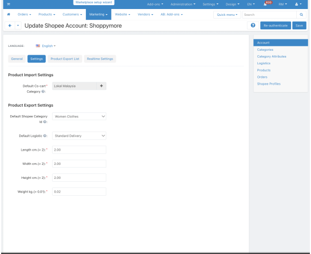Viewport: 311px width, 254px height.
Task: Click the search magnifier icon
Action: tap(301, 15)
